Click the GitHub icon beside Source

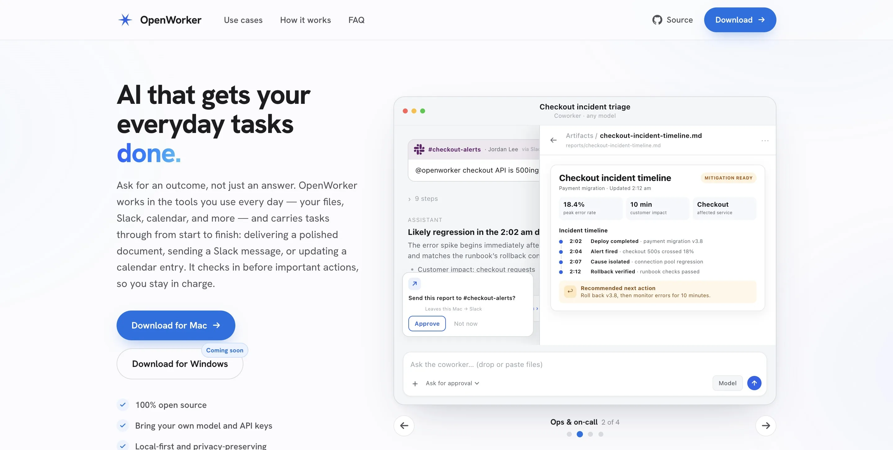tap(657, 20)
